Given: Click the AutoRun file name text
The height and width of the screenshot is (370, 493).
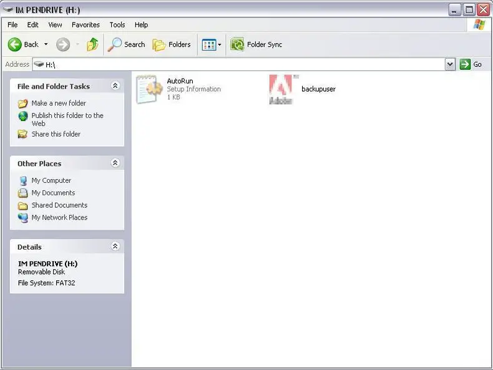Looking at the screenshot, I should tap(180, 81).
